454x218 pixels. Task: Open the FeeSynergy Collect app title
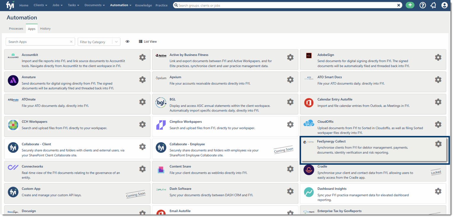pos(331,141)
